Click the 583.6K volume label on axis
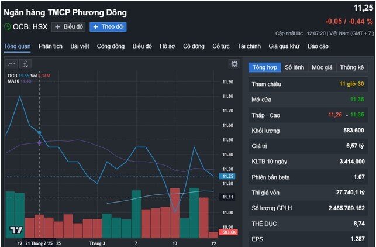This screenshot has height=247, width=376. pos(228,232)
